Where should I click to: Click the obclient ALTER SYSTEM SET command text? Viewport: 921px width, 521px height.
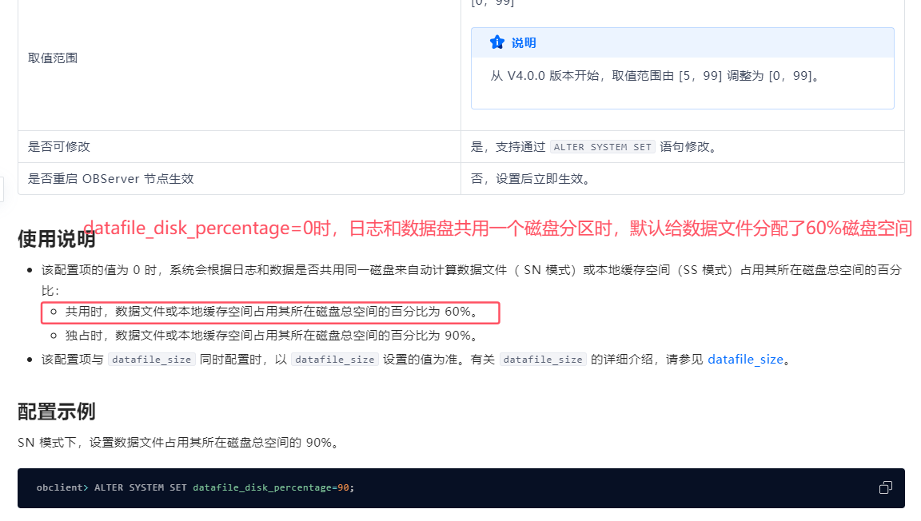click(x=194, y=487)
